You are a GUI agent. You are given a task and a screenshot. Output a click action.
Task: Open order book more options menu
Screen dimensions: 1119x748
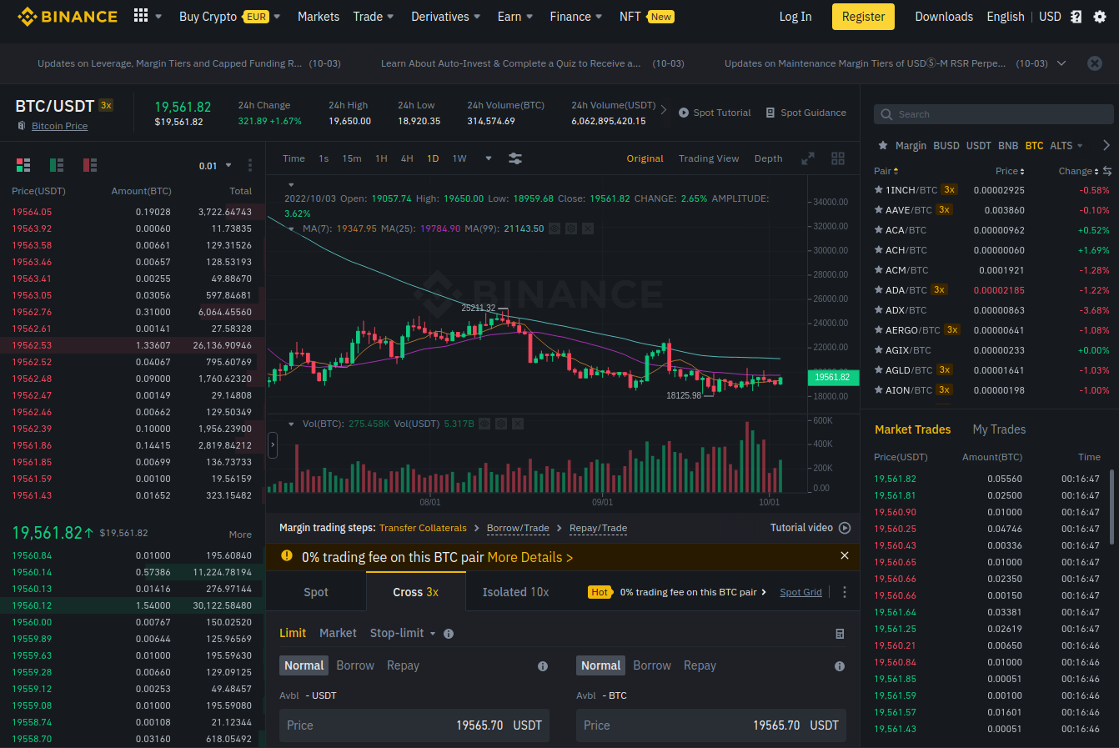point(250,165)
